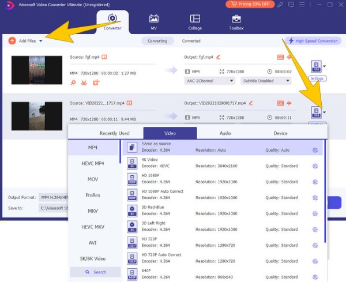The height and width of the screenshot is (282, 346).
Task: Select the Audio format tab
Action: pyautogui.click(x=225, y=133)
